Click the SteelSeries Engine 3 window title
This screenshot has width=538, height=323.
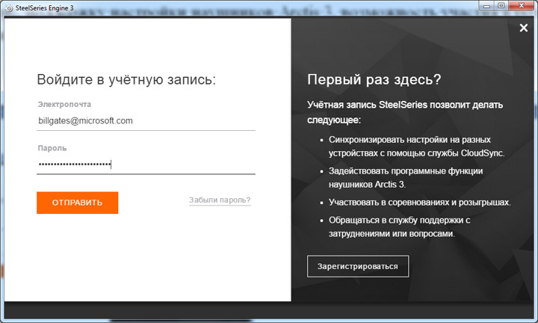pyautogui.click(x=45, y=8)
